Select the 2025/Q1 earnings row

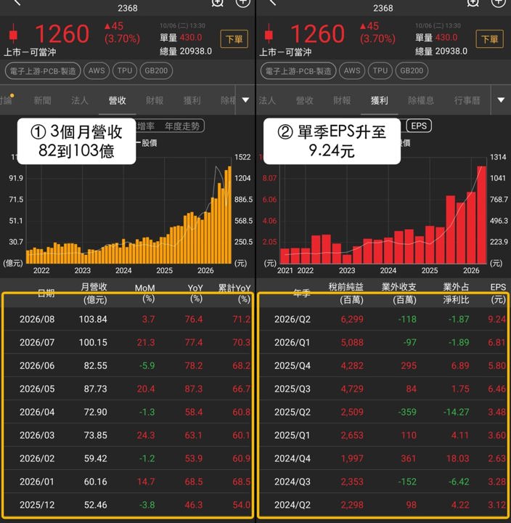[x=383, y=435]
